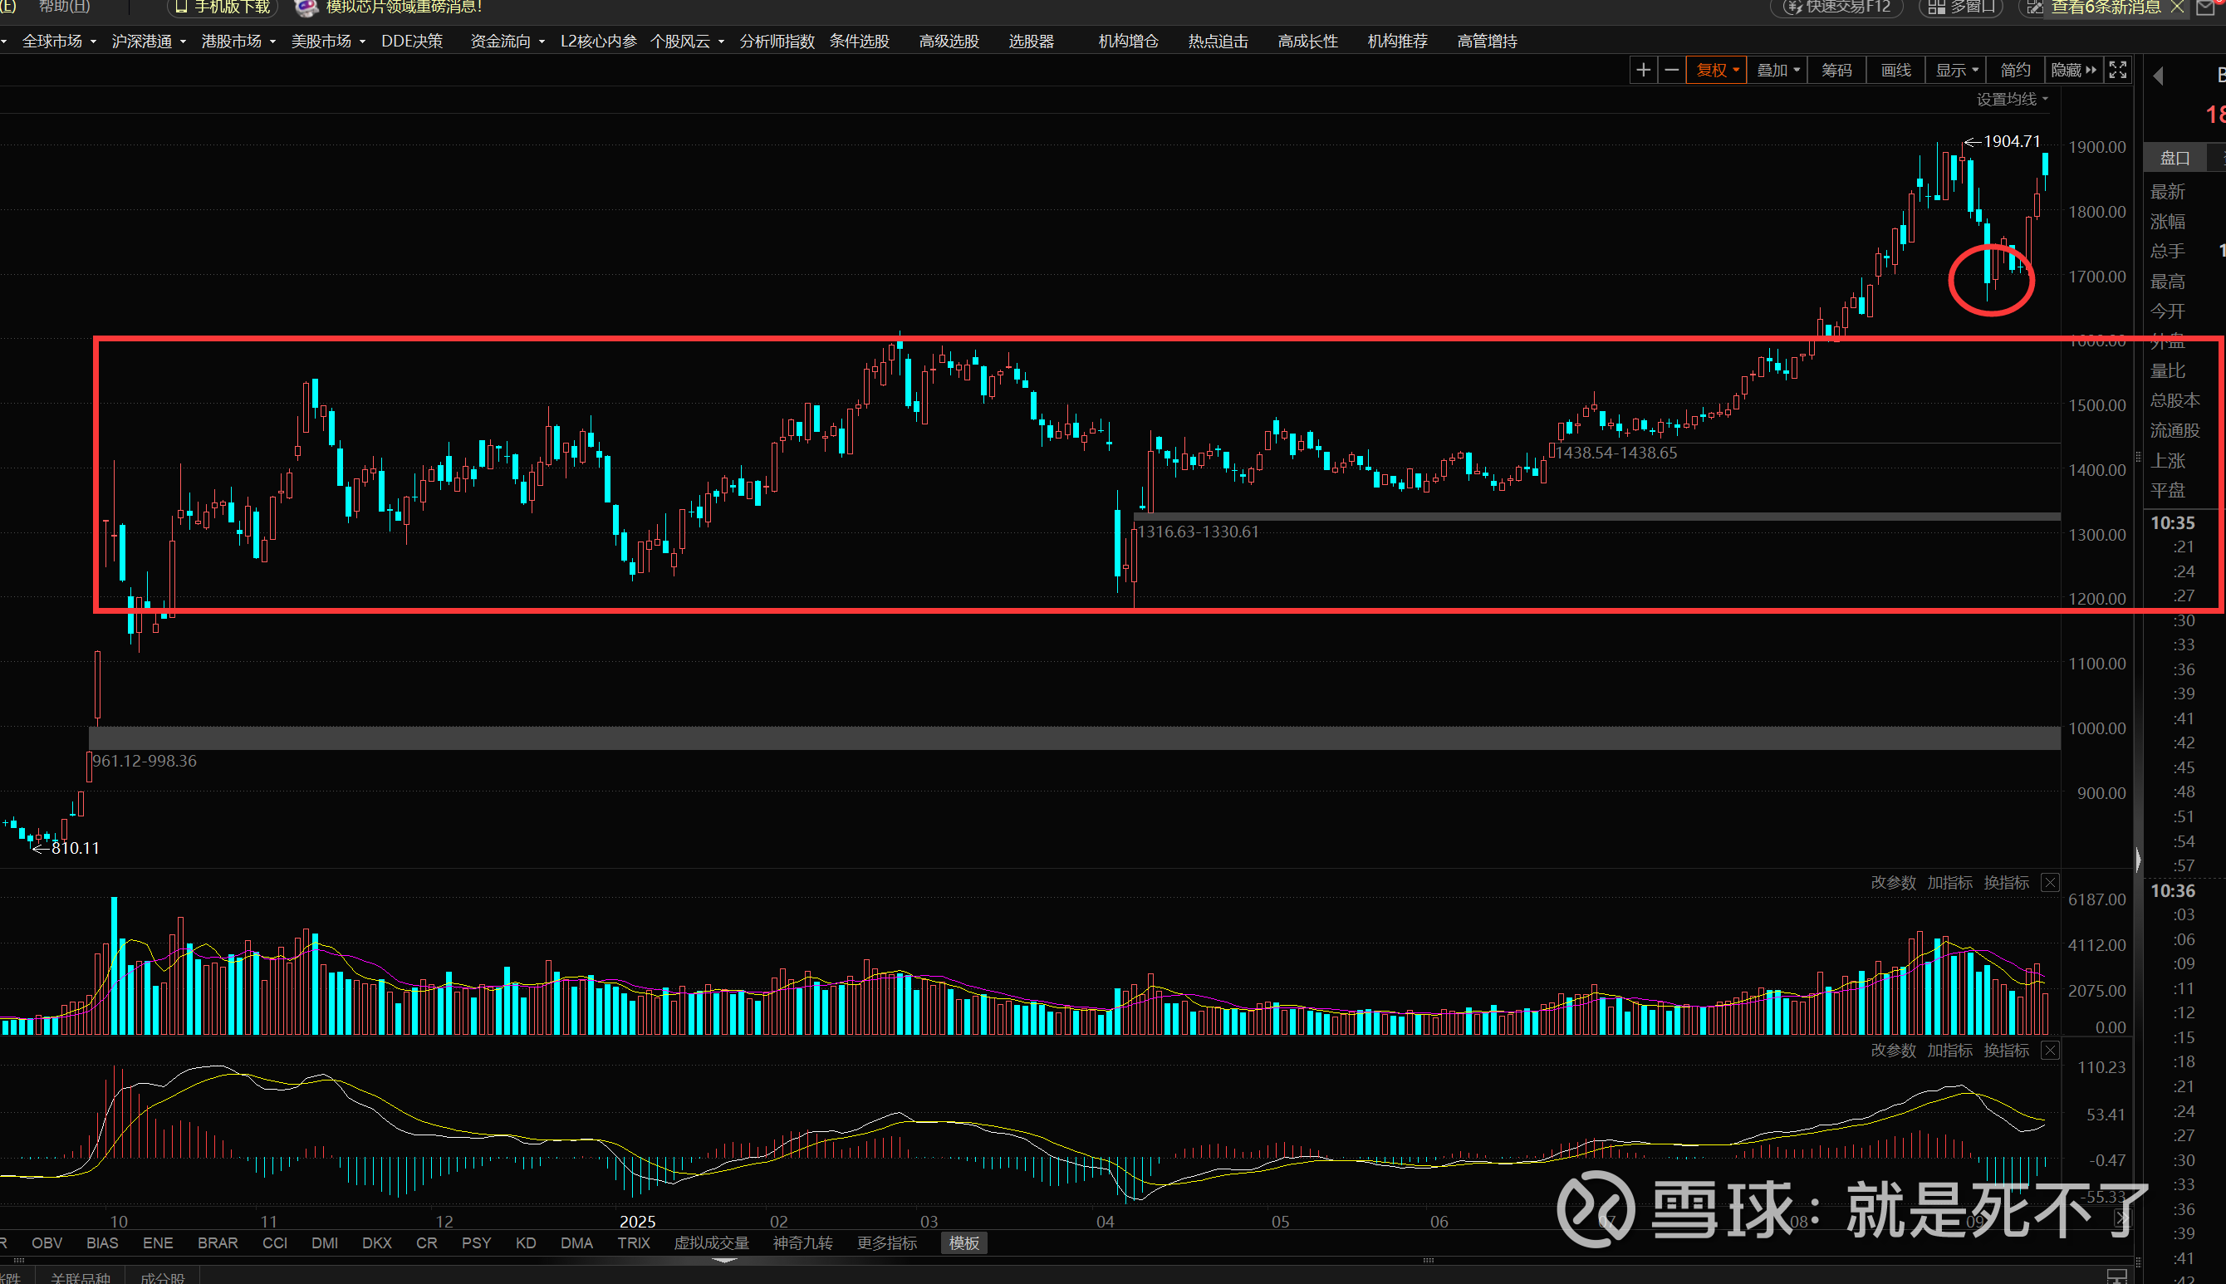This screenshot has height=1284, width=2226.
Task: Close the volume indicator sub-chart
Action: pos(2051,883)
